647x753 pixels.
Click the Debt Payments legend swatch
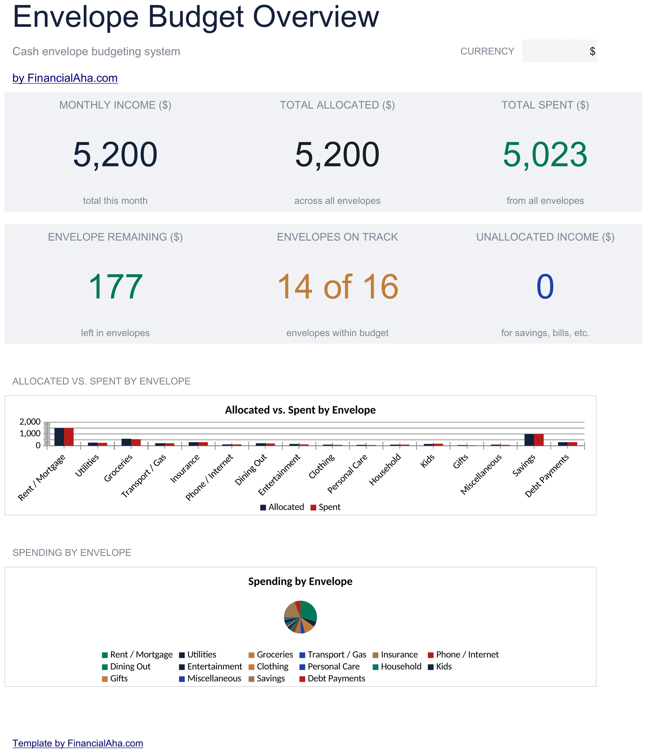pyautogui.click(x=302, y=679)
